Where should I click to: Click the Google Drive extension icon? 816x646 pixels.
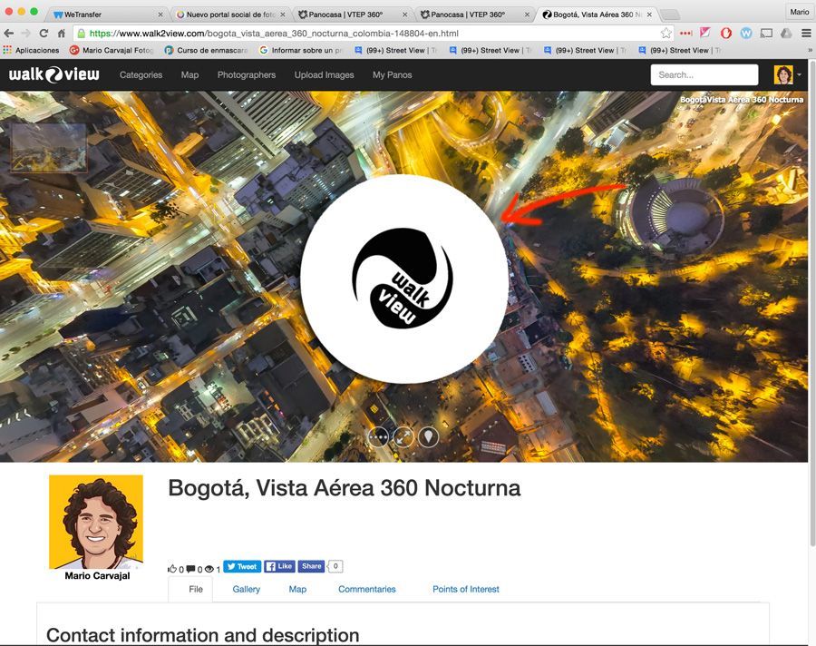pyautogui.click(x=786, y=34)
